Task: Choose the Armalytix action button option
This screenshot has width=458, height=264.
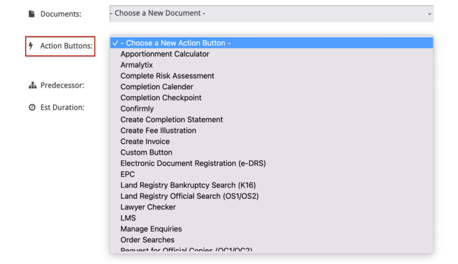Action: point(137,65)
